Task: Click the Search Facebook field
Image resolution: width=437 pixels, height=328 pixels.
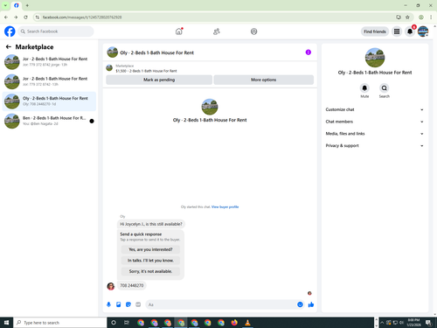Action: (56, 31)
